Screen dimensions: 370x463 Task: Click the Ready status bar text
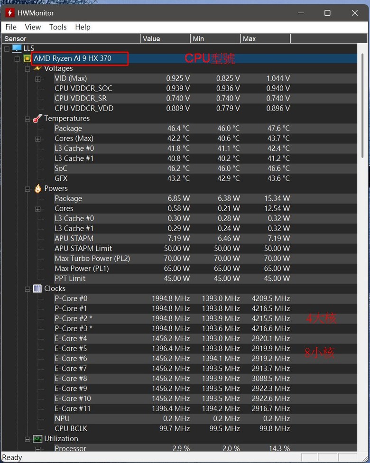(12, 457)
